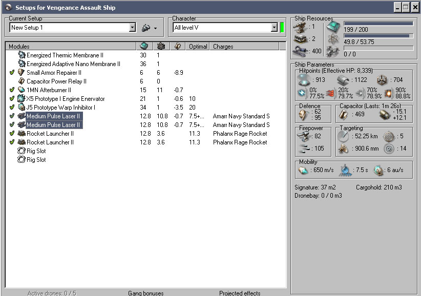
Task: Click first Amarr Navy Standard S charge
Action: pyautogui.click(x=241, y=116)
